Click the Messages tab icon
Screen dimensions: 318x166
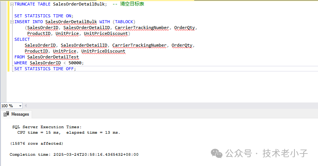click(x=6, y=114)
